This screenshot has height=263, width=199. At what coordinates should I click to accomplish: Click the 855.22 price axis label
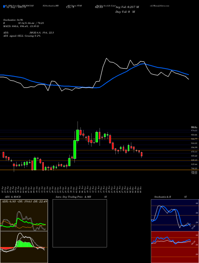(x=194, y=156)
